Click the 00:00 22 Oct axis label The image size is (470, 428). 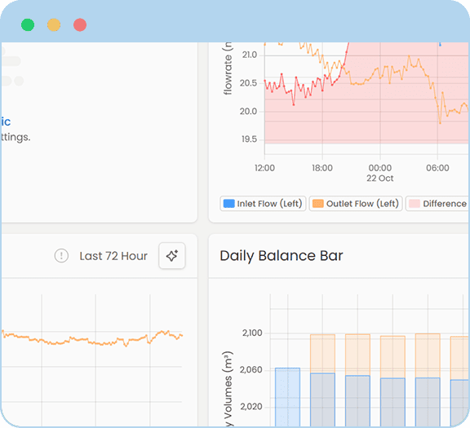[379, 173]
